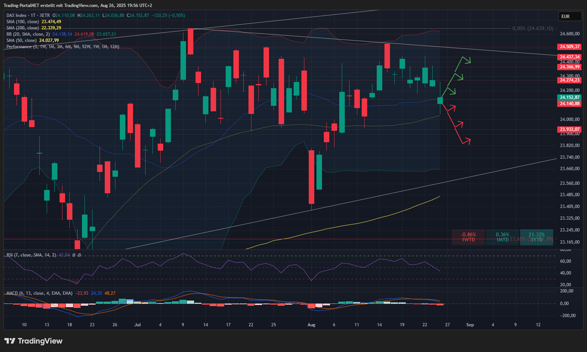
Task: Click the 1YTD performance box
Action: click(x=536, y=237)
